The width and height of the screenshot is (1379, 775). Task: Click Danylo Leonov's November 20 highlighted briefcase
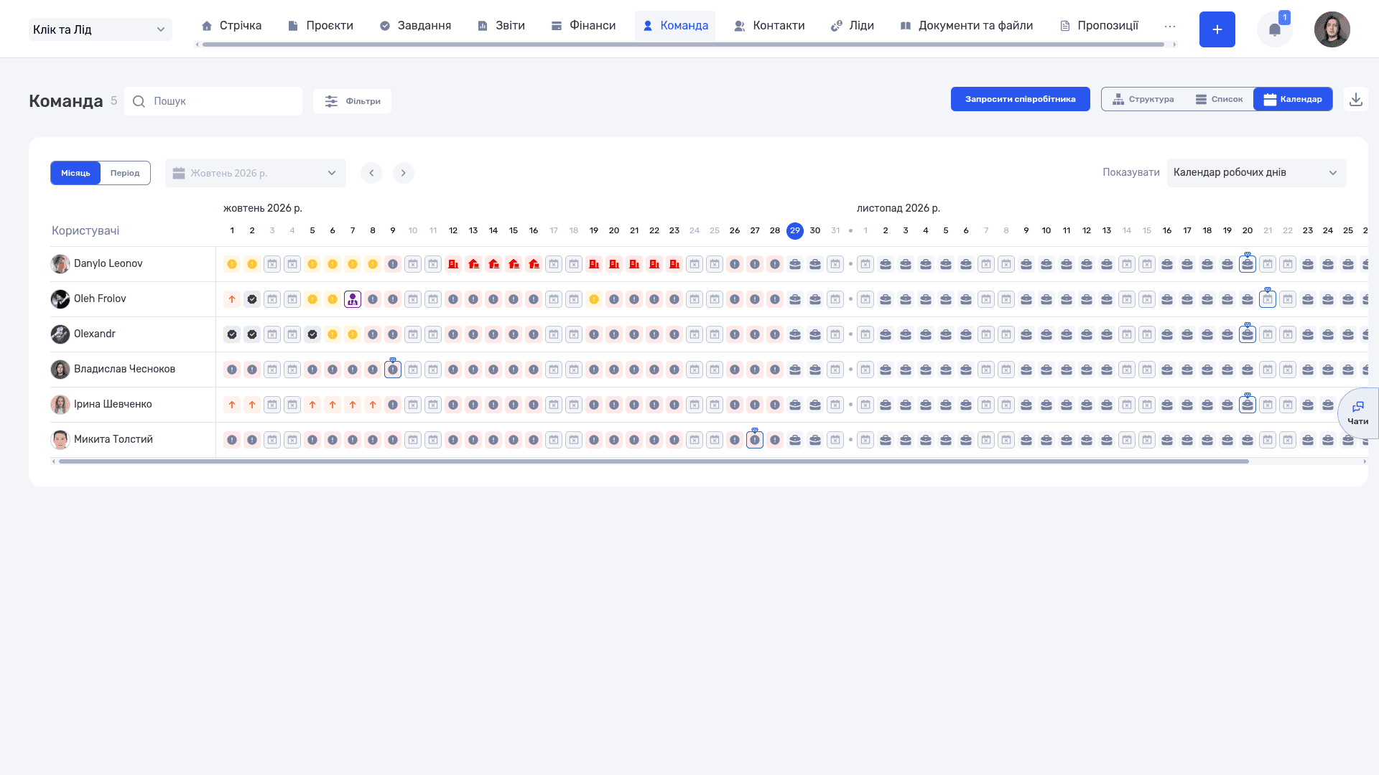(x=1248, y=264)
